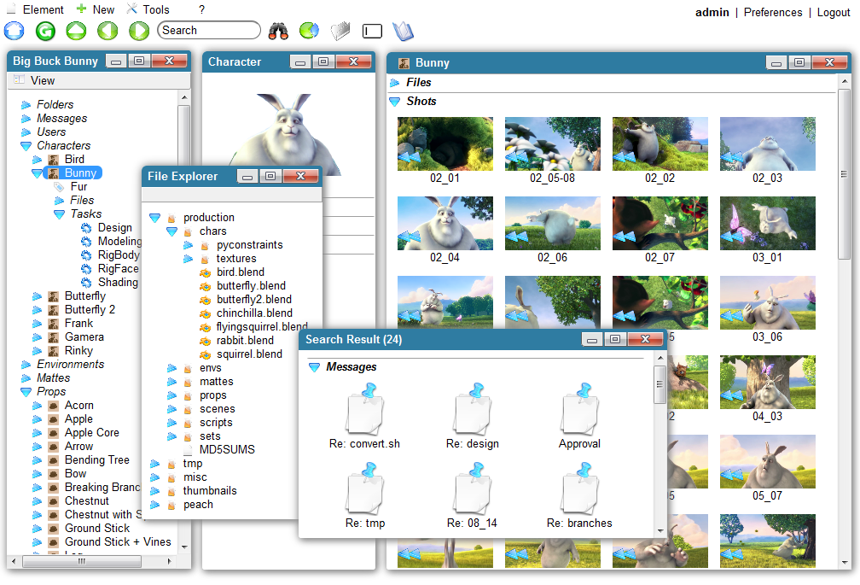Collapse the Props node in the tree

click(x=26, y=392)
